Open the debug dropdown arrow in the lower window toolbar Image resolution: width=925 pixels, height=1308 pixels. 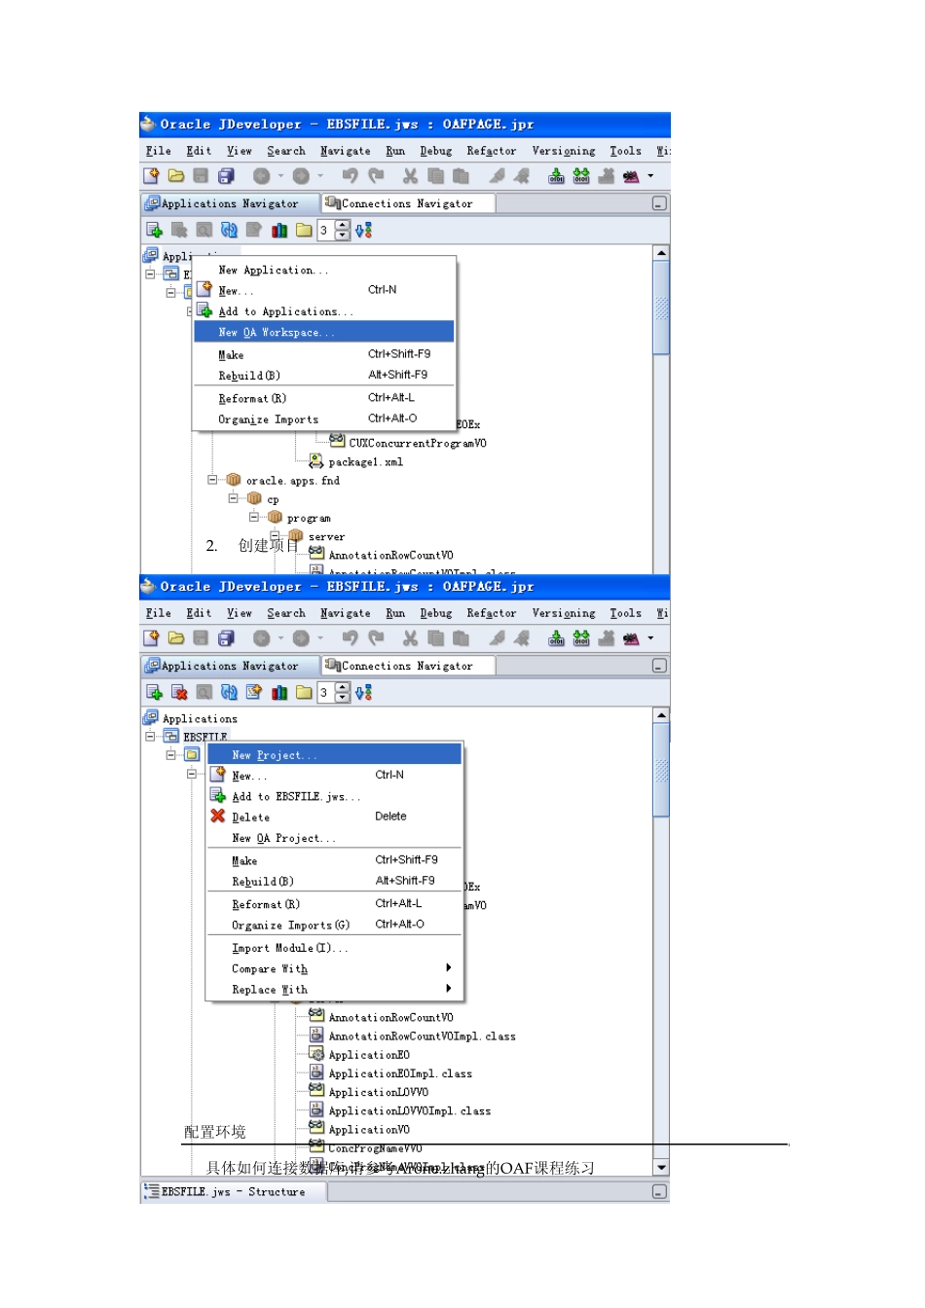point(650,638)
